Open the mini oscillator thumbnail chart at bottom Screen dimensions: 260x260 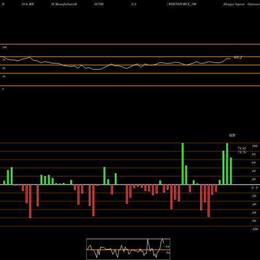(128, 249)
